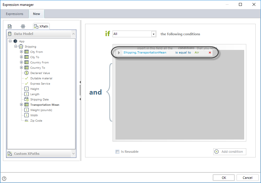Collapse the App tree node
Screen dimensions: 261x183
tap(10, 41)
